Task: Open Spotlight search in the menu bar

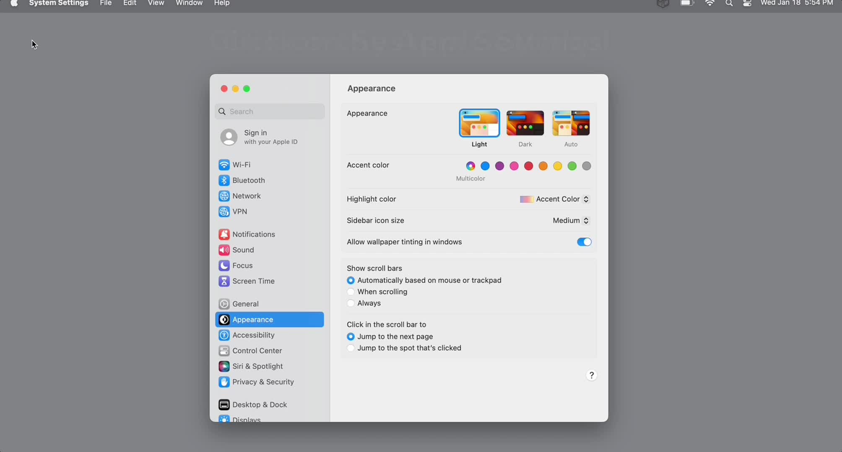Action: [729, 3]
